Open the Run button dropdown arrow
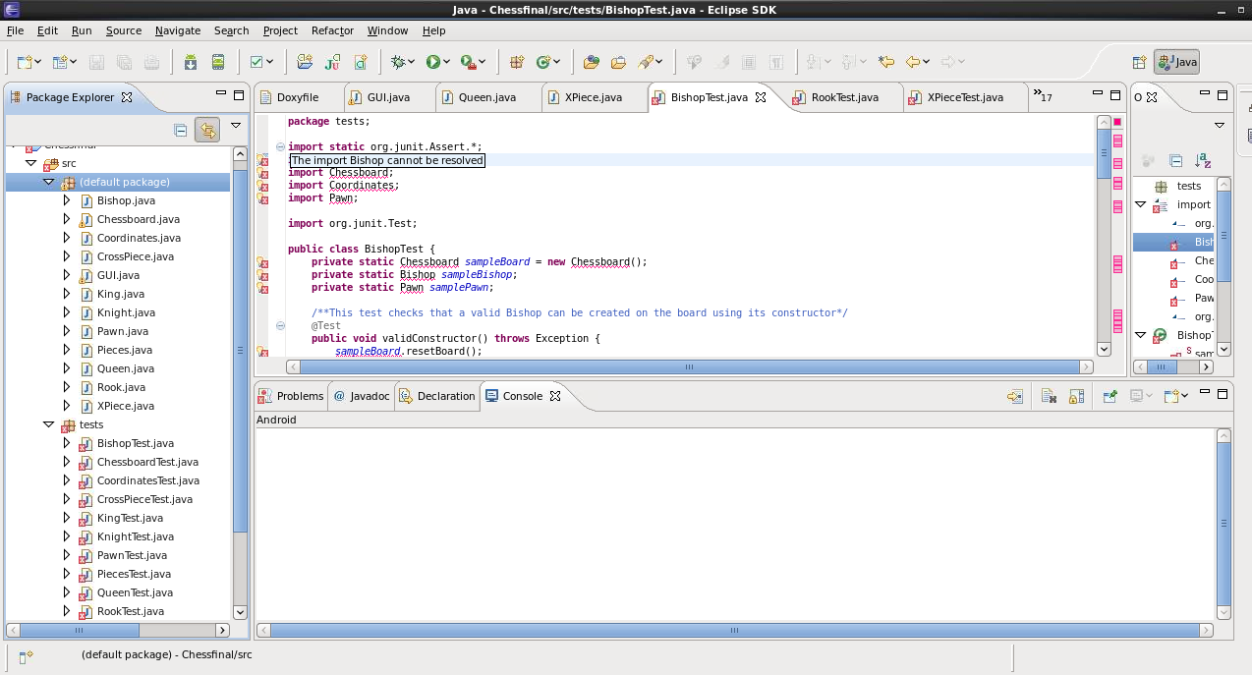This screenshot has height=675, width=1252. tap(448, 61)
